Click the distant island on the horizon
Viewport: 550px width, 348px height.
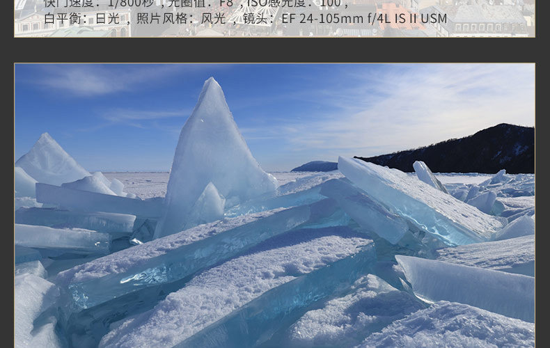(x=315, y=166)
